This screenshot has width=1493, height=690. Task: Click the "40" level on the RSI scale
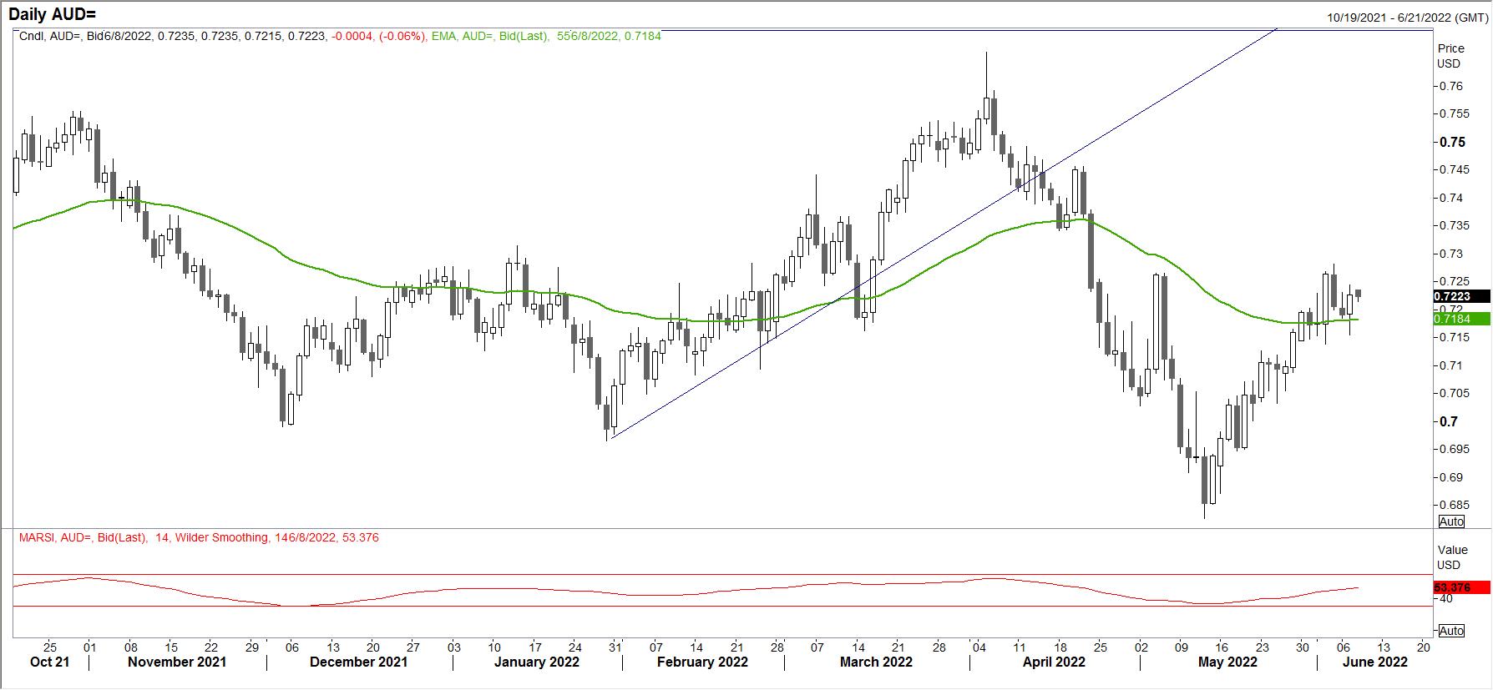coord(1445,599)
